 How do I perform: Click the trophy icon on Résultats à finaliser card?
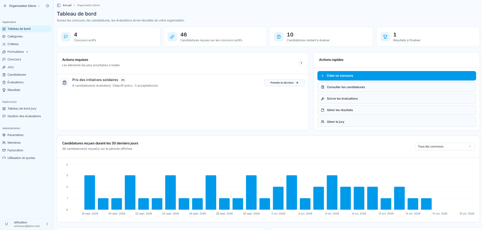[385, 37]
